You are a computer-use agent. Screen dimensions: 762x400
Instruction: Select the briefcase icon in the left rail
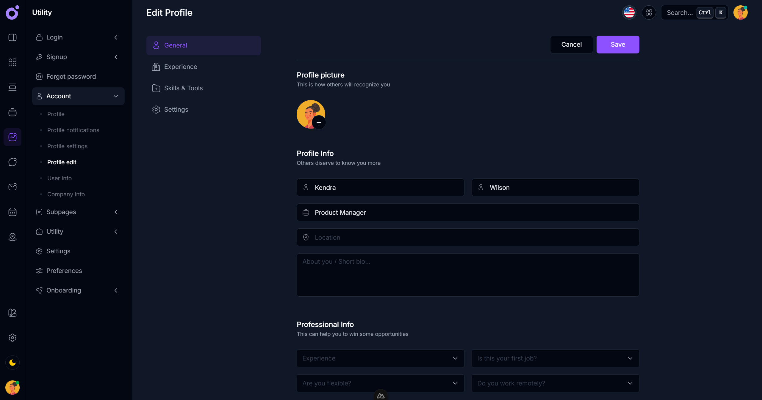pos(12,112)
